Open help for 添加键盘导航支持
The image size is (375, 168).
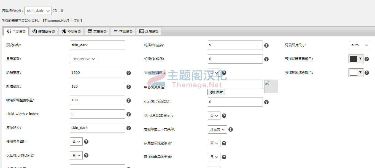[x=224, y=157]
